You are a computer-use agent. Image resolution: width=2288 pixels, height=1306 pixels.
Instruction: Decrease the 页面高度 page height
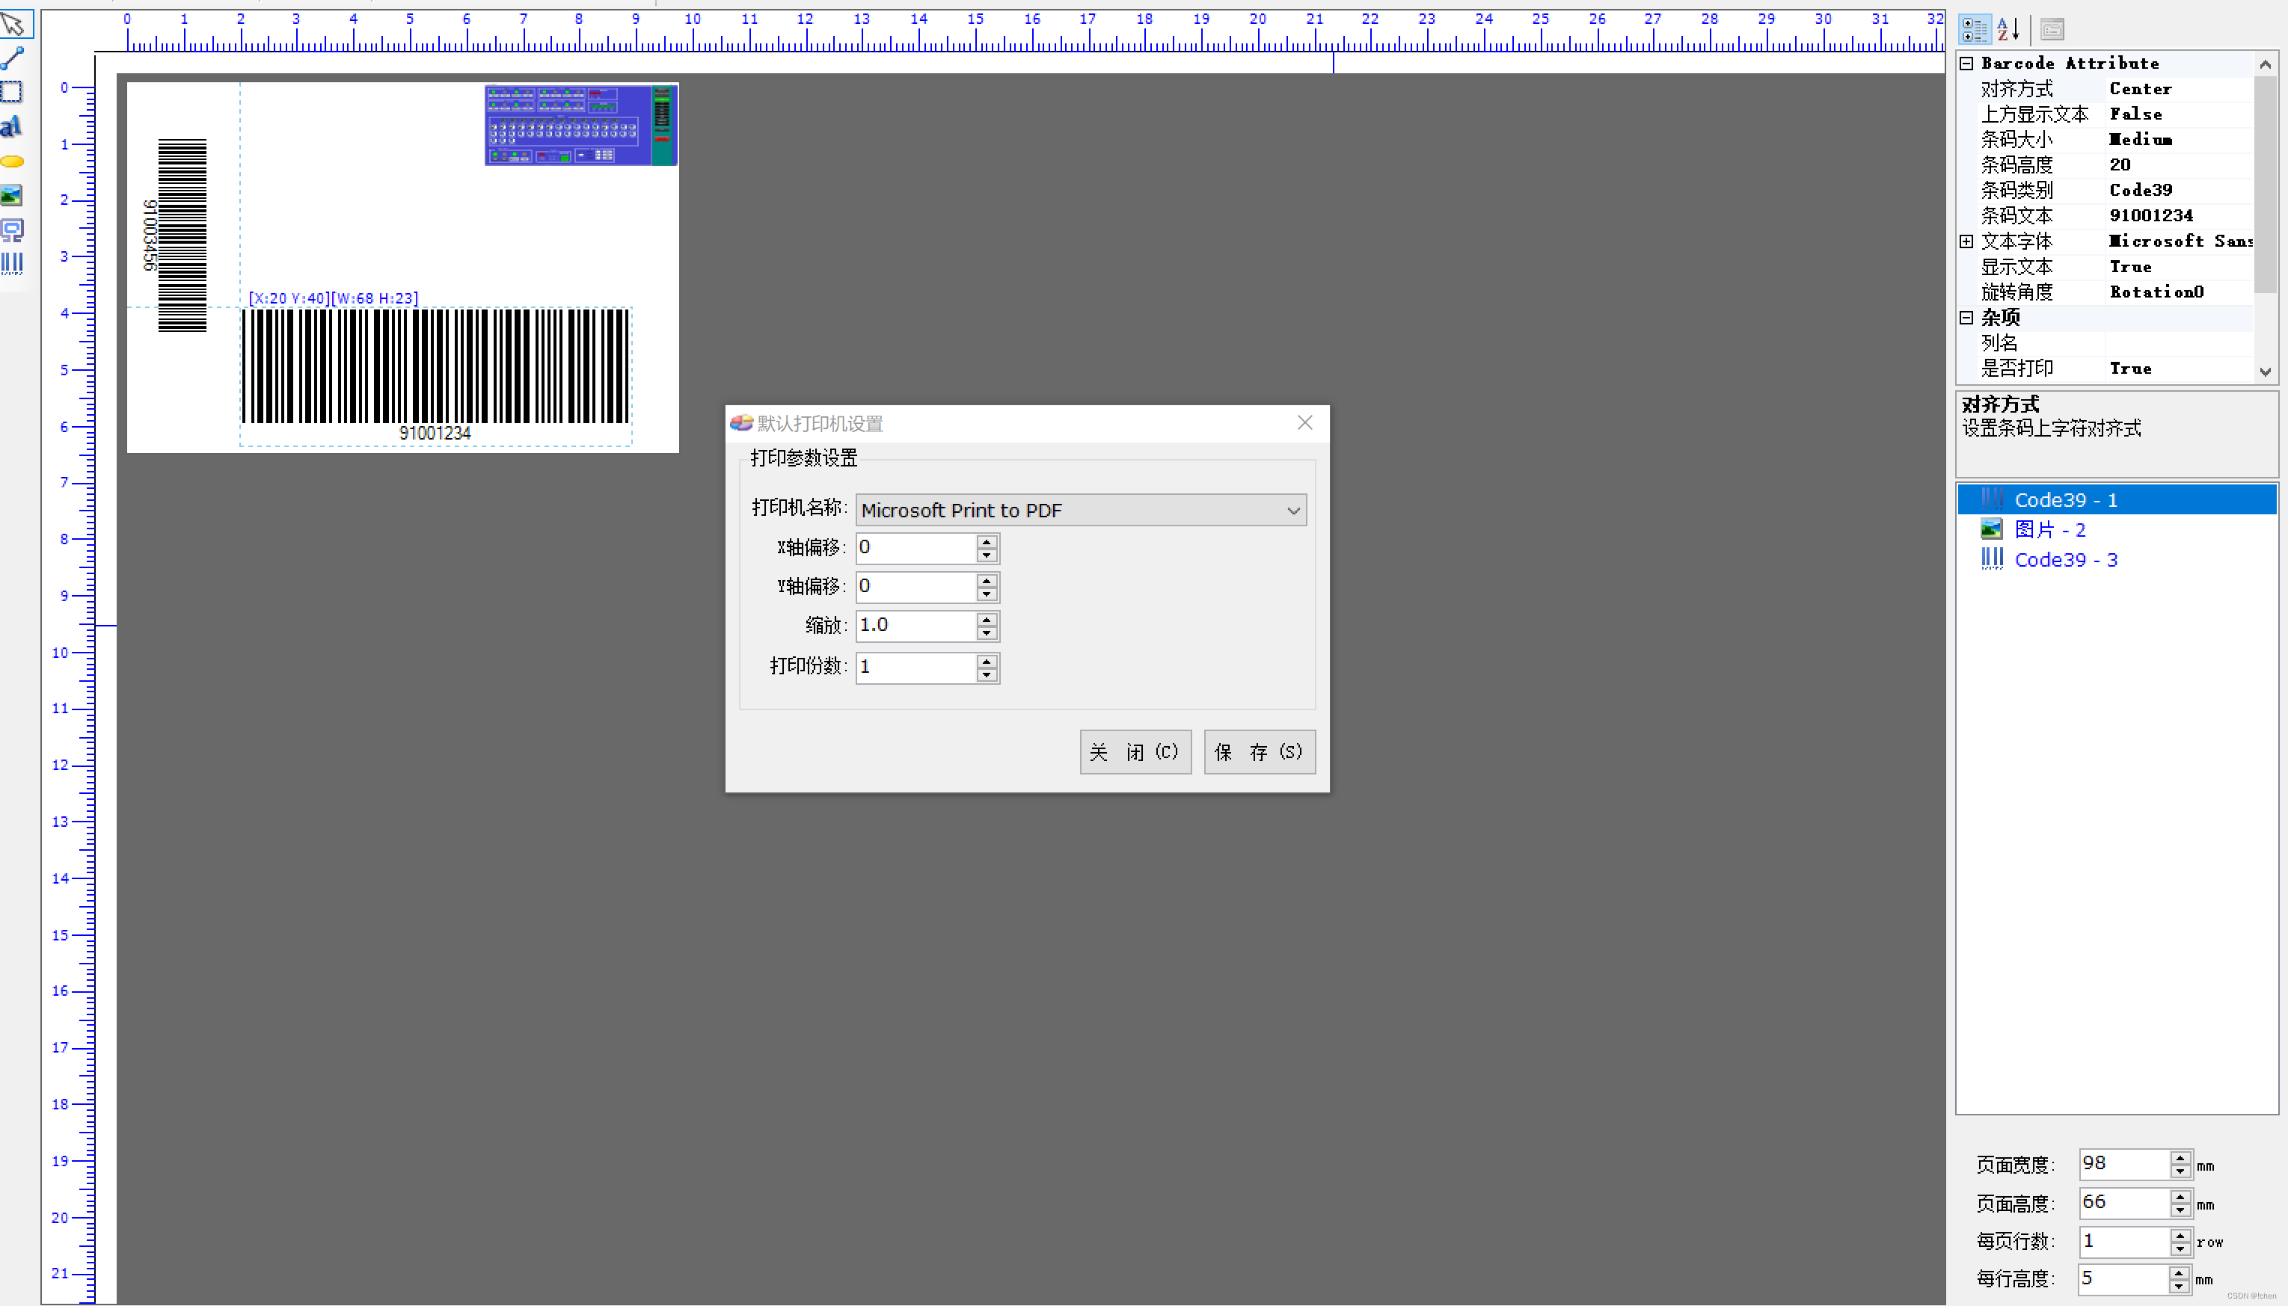click(2180, 1210)
